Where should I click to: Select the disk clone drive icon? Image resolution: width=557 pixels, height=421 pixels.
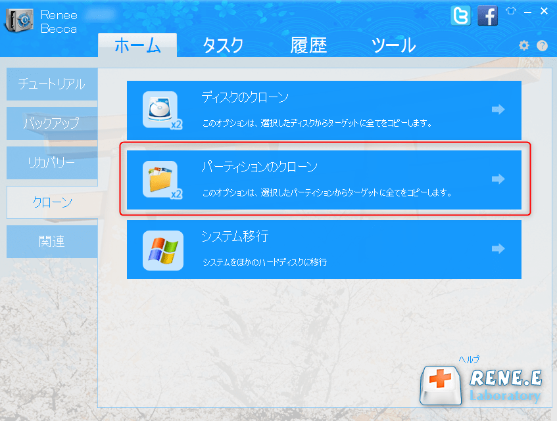point(160,107)
